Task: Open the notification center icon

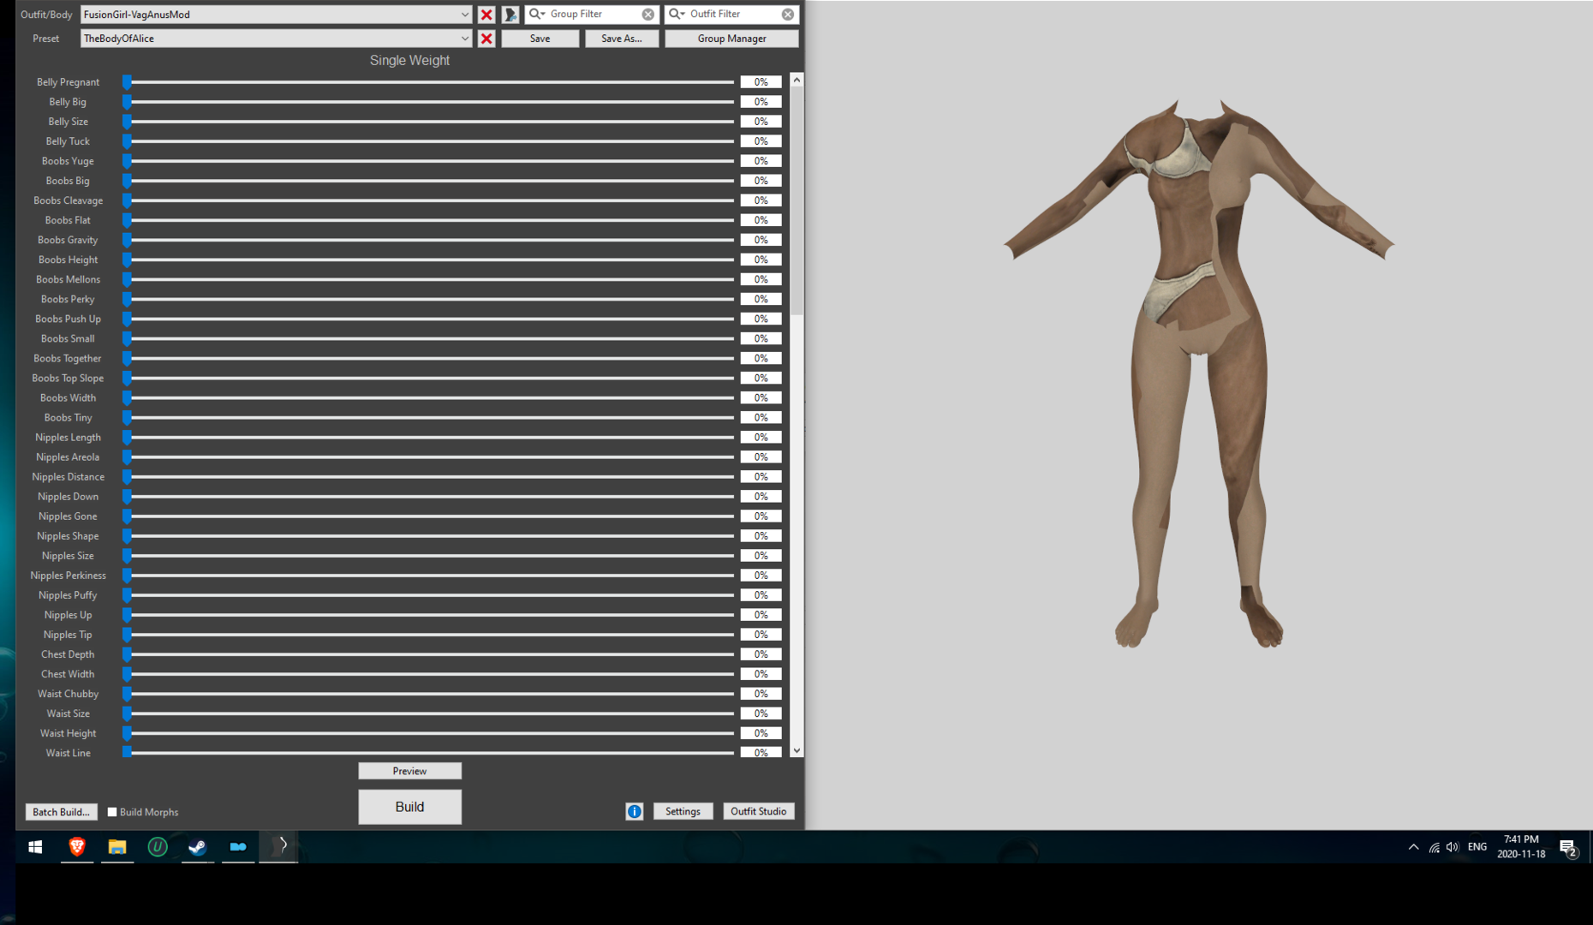Action: point(1568,847)
